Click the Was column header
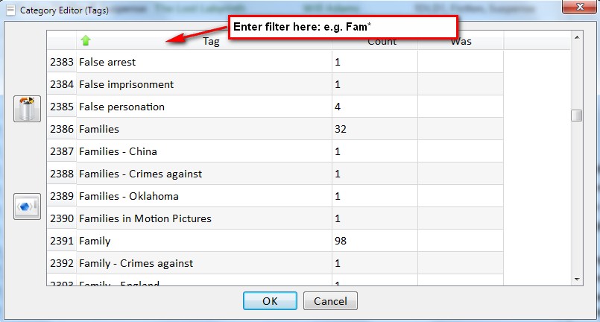The width and height of the screenshot is (600, 322). 461,42
